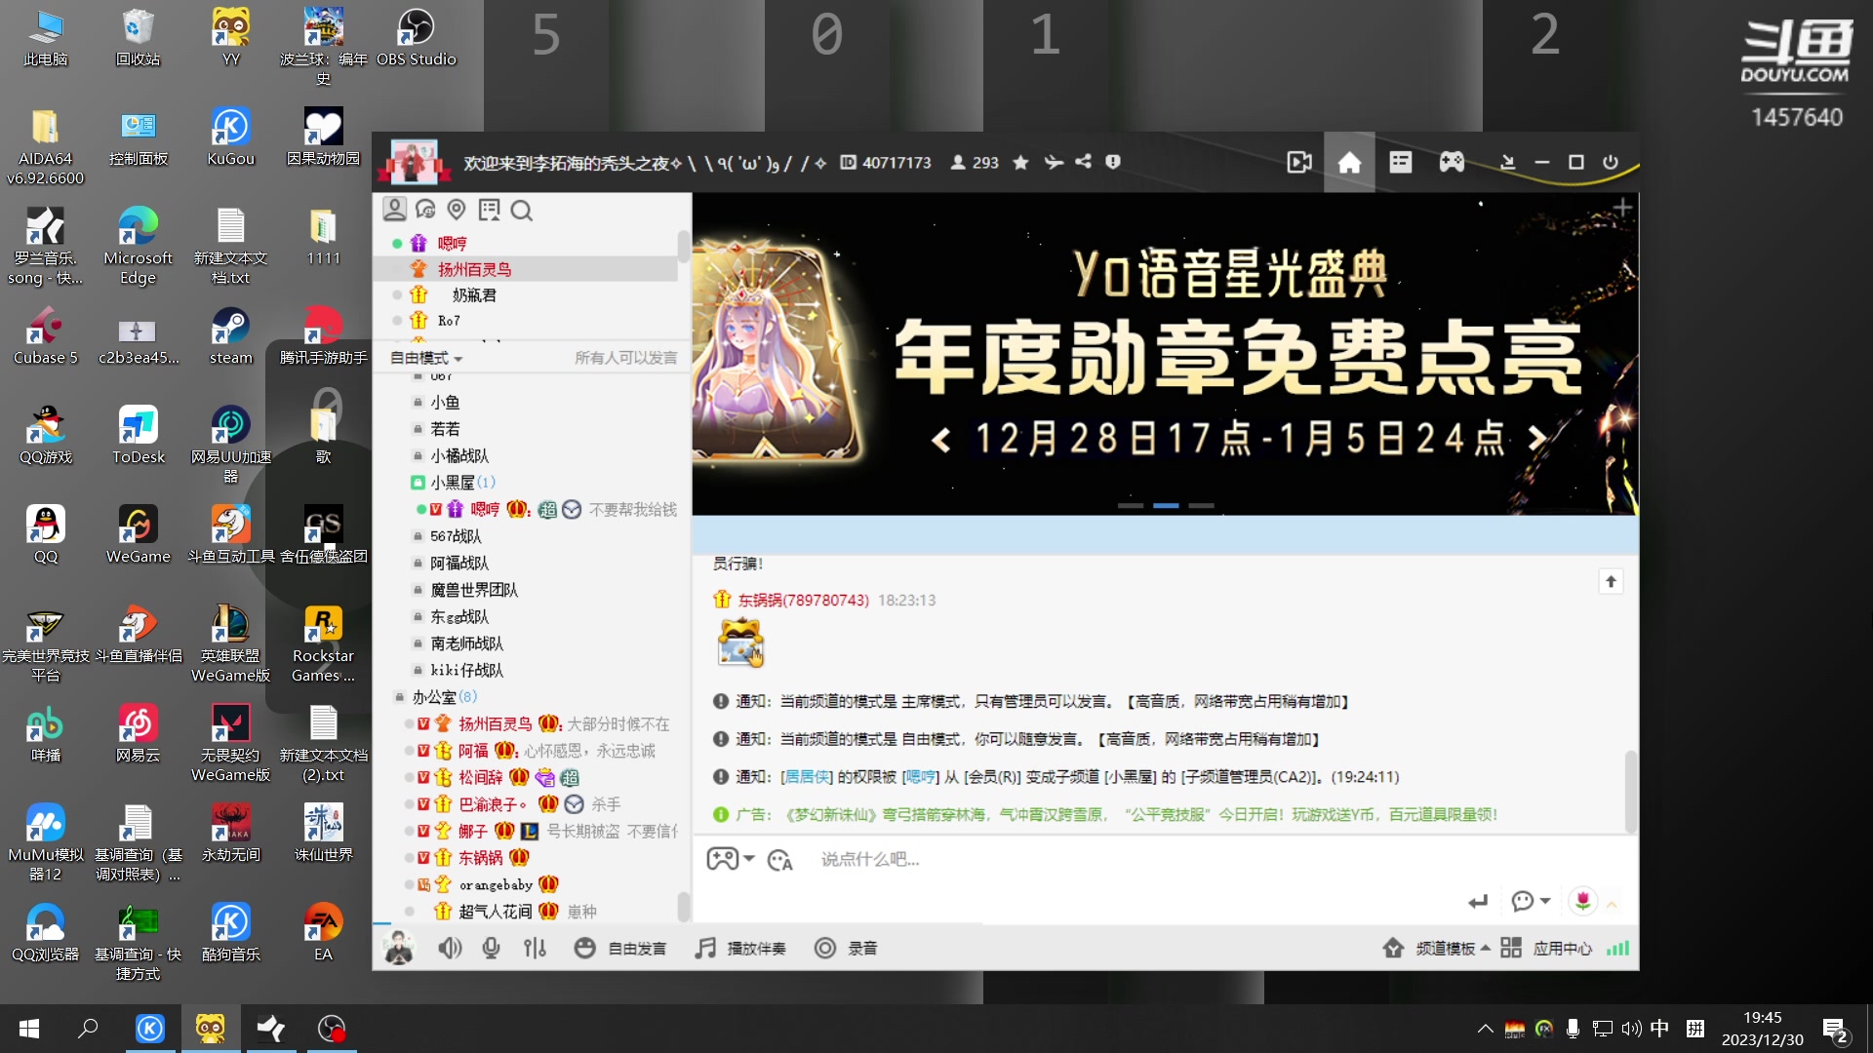This screenshot has width=1873, height=1053.
Task: Toggle the speaker volume icon
Action: [450, 947]
